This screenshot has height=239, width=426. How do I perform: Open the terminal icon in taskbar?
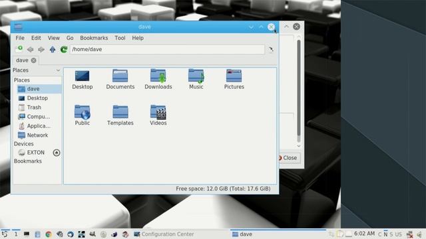pyautogui.click(x=27, y=234)
